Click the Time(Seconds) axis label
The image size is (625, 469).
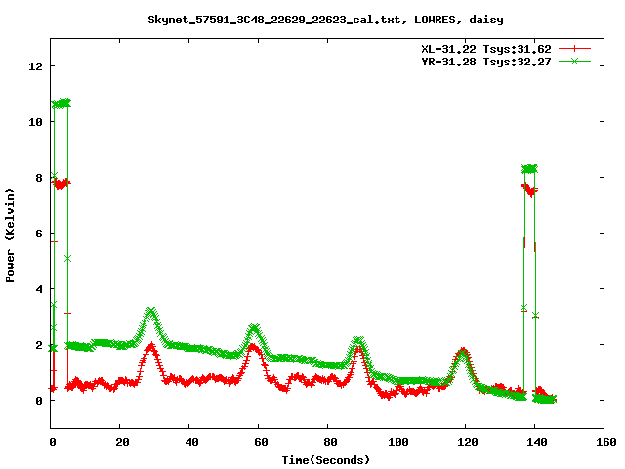tap(326, 460)
